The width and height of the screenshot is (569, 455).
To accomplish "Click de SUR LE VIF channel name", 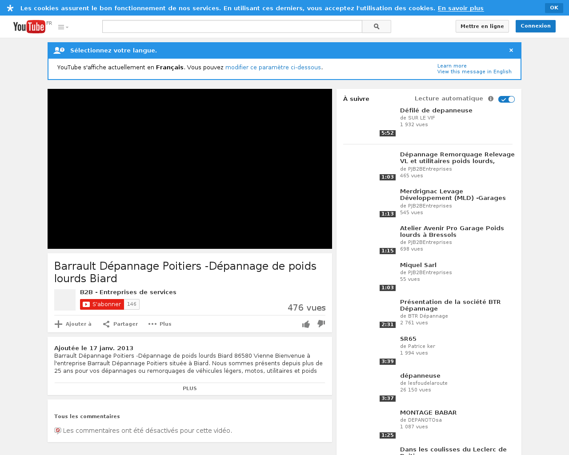I will (417, 118).
